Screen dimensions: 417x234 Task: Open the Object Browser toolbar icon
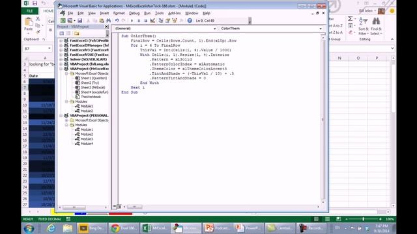click(x=175, y=20)
